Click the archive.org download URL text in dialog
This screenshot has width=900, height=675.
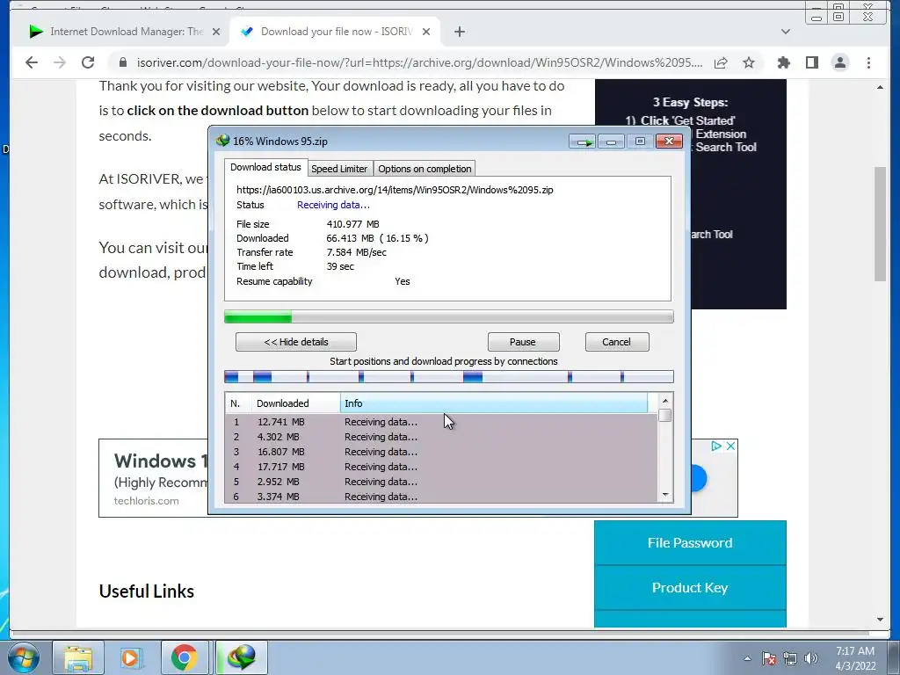tap(395, 190)
